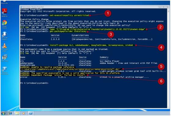This screenshot has width=171, height=116.
Task: Click the ipmo OneGet-Edge module path command
Action: pos(97,29)
